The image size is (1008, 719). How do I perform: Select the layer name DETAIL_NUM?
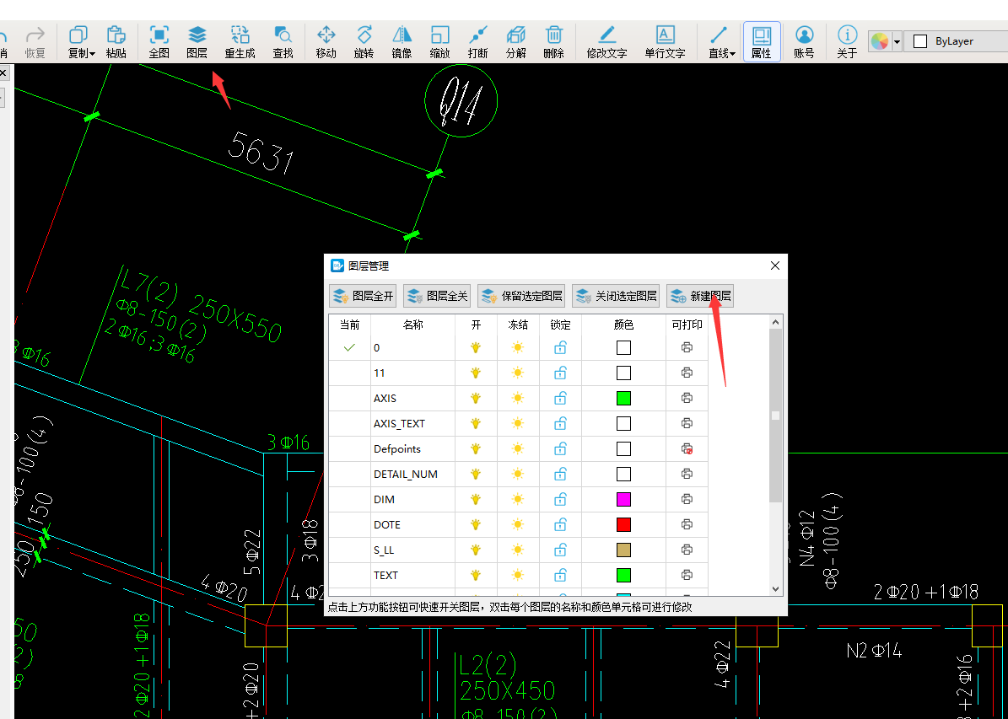click(x=406, y=475)
